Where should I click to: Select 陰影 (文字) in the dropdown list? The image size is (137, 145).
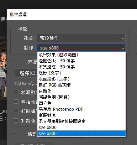(x=81, y=73)
